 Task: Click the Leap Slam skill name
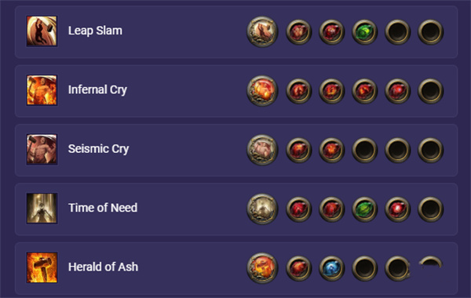click(95, 31)
